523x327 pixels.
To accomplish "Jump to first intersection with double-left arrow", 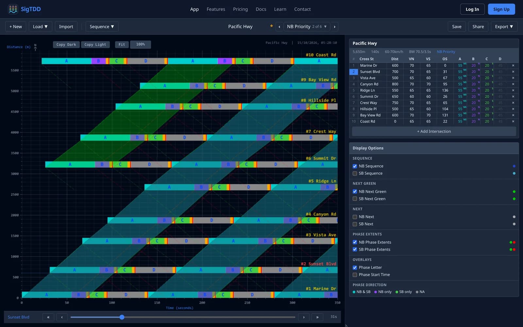I will pos(48,317).
